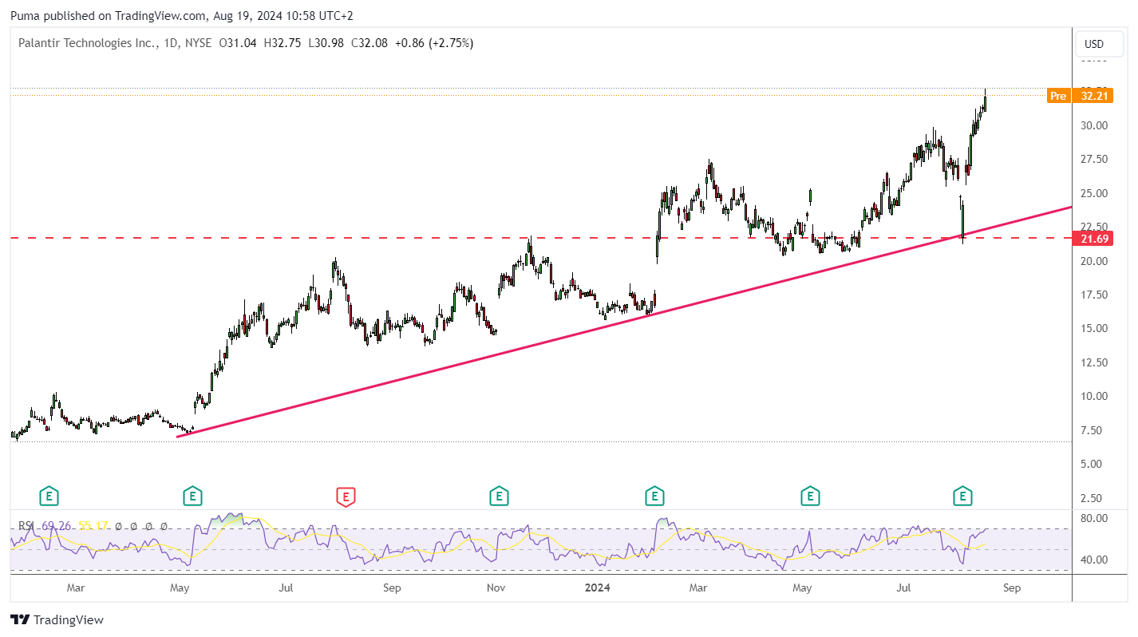This screenshot has width=1138, height=637.
Task: Click the open value O31.04
Action: click(238, 43)
